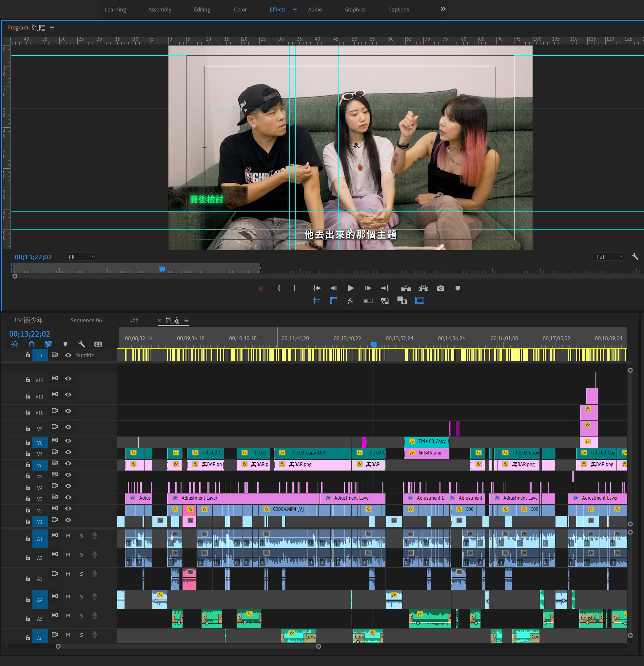Image resolution: width=644 pixels, height=666 pixels.
Task: Open the Full playback resolution dropdown
Action: click(x=609, y=257)
